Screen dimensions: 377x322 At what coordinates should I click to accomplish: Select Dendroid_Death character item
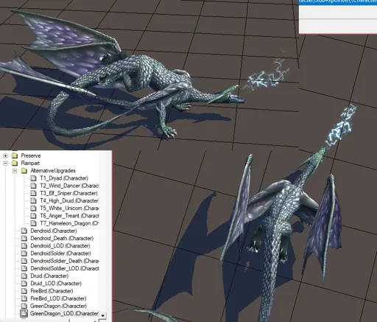[x=62, y=239]
